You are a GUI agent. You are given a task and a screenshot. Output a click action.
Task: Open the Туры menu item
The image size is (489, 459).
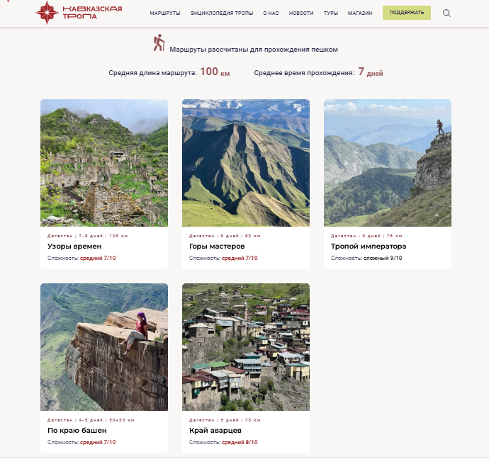[x=331, y=13]
